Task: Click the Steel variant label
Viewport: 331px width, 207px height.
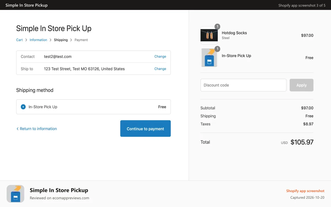Action: 226,38
